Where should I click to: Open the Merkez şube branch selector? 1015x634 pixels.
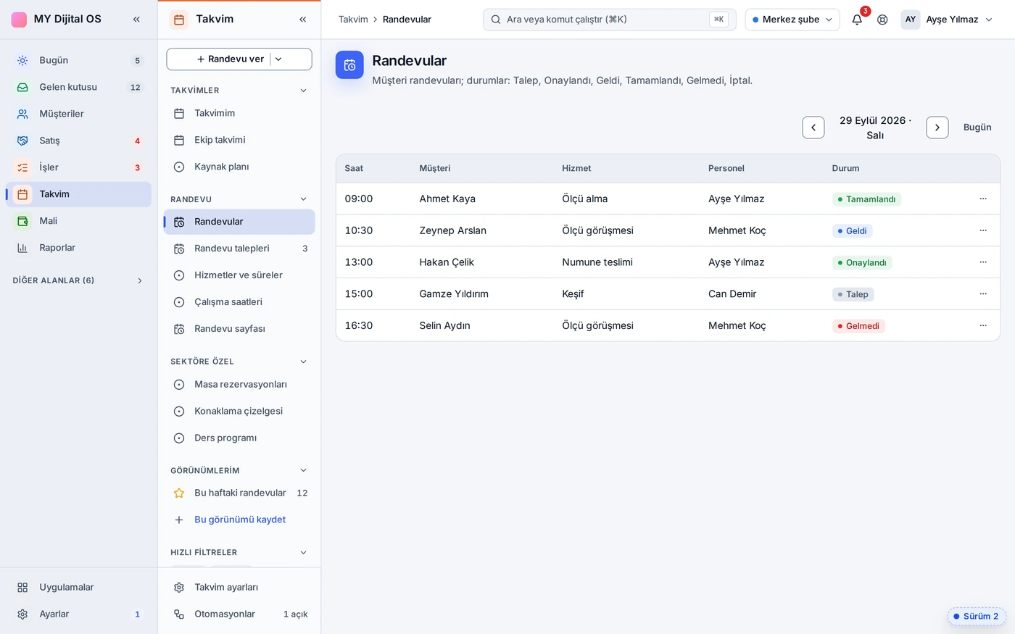[x=792, y=20]
